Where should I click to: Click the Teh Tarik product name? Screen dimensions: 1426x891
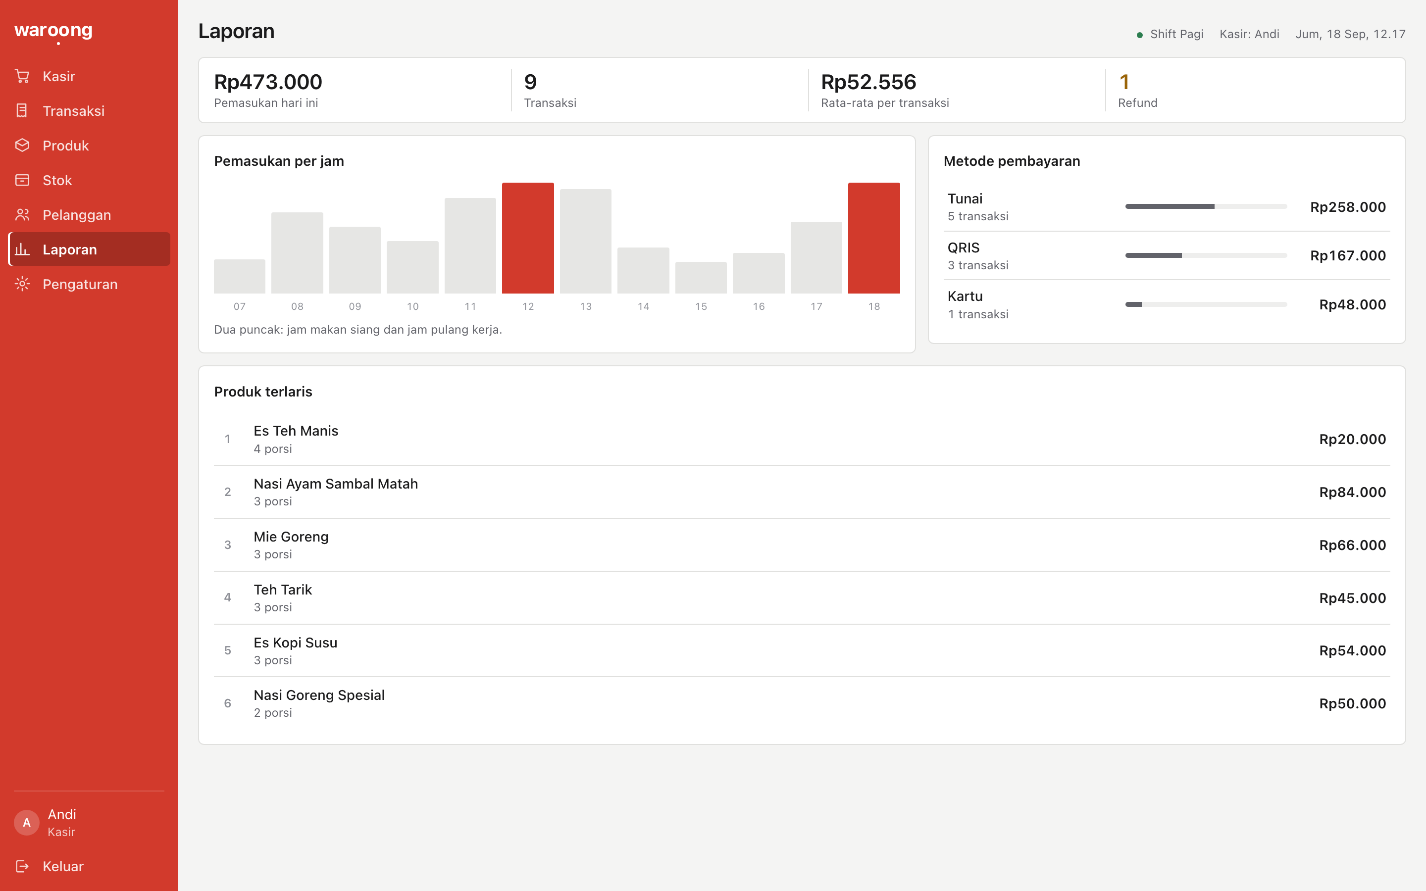coord(283,590)
